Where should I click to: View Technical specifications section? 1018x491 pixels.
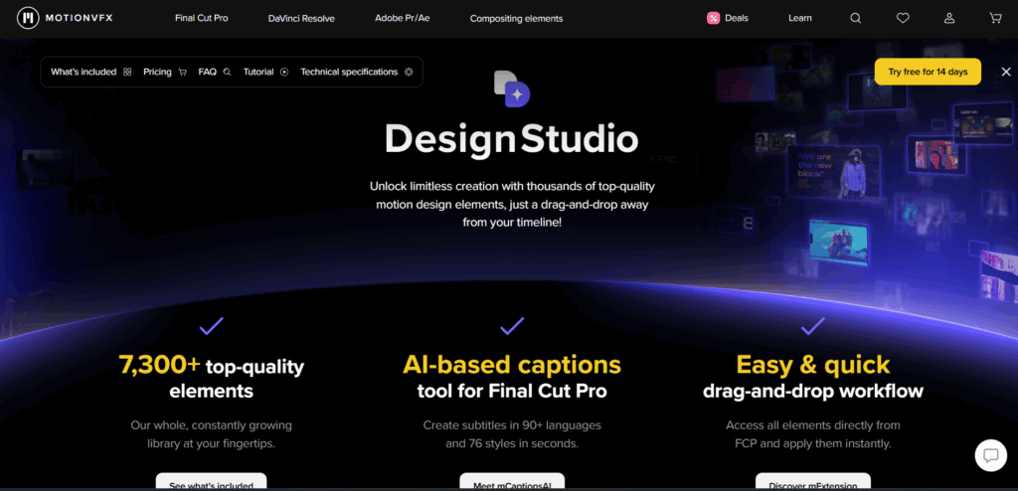(x=356, y=72)
